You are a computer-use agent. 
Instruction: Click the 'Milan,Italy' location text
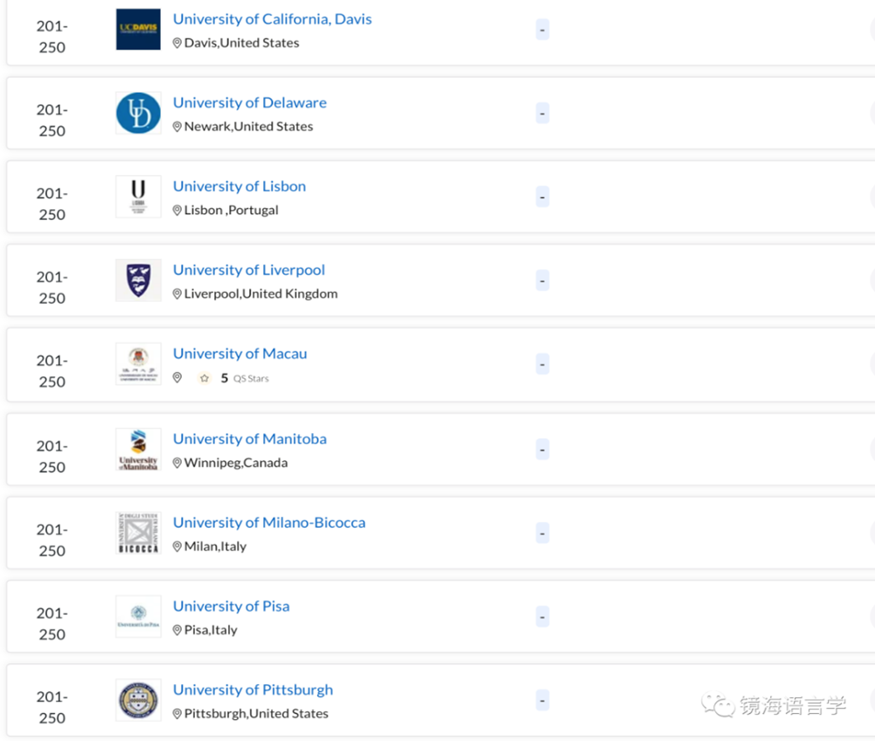coord(215,547)
